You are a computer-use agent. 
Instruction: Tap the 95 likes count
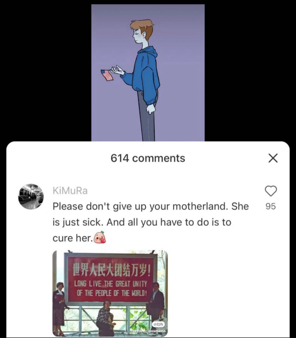point(270,206)
